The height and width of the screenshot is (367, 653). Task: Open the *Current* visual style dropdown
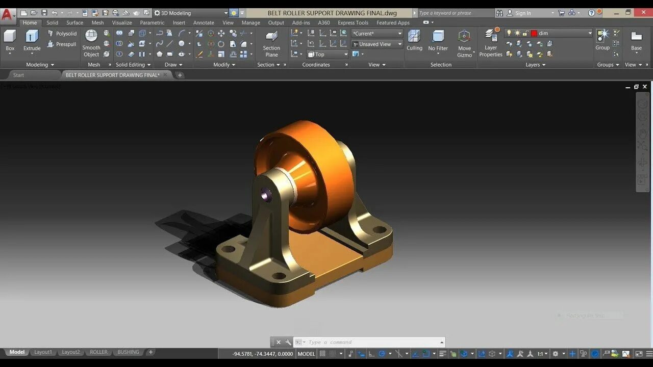pyautogui.click(x=377, y=33)
